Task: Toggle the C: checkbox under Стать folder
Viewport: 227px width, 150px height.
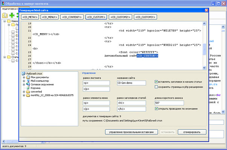Action: tap(13, 61)
